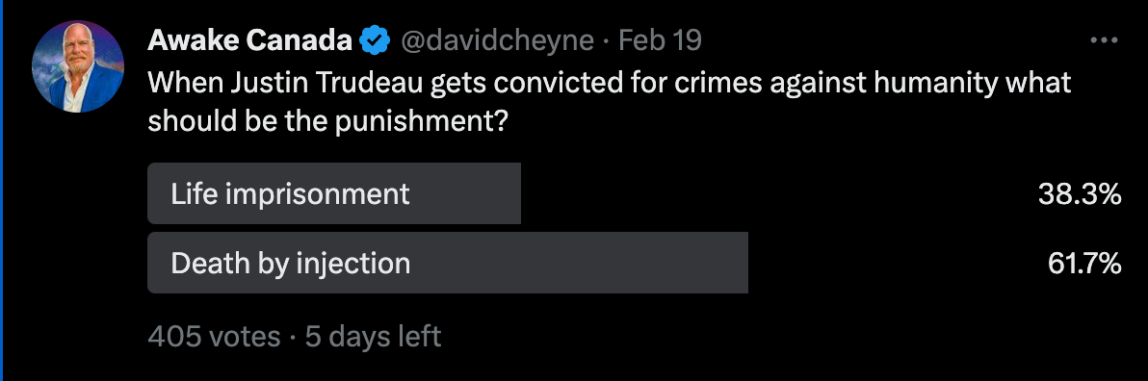Click the 'should be the punishment?' text line
1148x381 pixels.
click(x=328, y=120)
